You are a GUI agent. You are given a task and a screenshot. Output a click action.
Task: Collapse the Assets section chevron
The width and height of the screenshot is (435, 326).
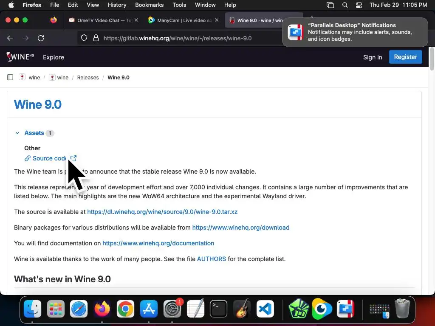point(17,133)
